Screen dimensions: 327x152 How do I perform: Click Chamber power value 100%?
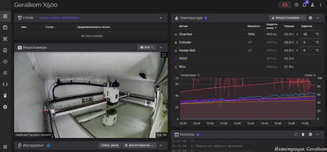point(251,34)
